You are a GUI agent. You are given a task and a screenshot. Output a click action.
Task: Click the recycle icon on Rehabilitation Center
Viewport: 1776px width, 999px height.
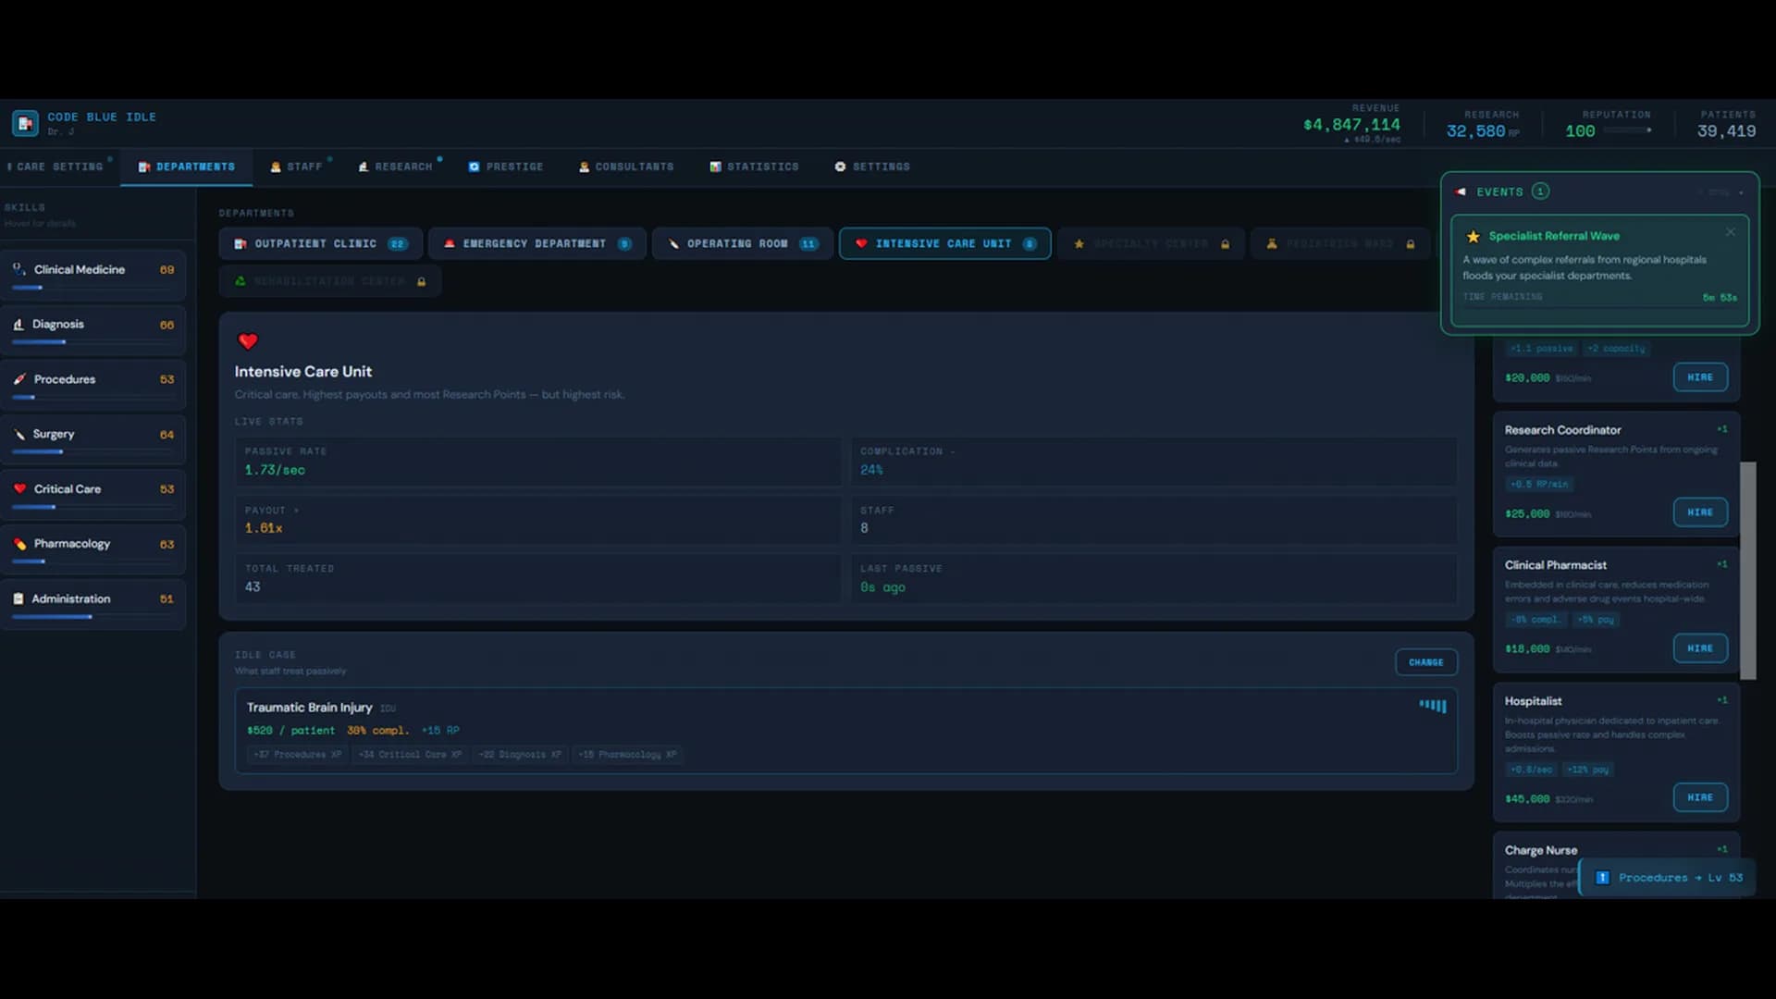click(240, 281)
